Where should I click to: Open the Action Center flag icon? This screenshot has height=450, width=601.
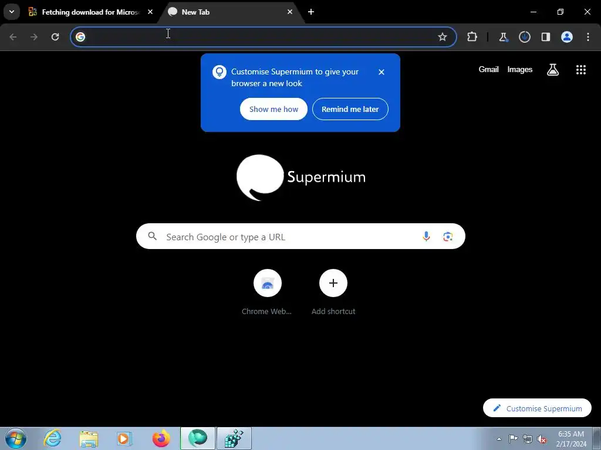(x=513, y=439)
